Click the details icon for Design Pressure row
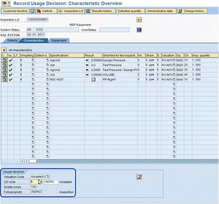 tap(4, 60)
